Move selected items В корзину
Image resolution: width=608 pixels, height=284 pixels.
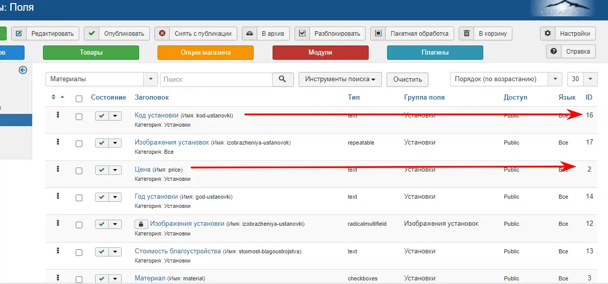point(485,33)
